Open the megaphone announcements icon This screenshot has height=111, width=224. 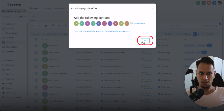(x=203, y=3)
